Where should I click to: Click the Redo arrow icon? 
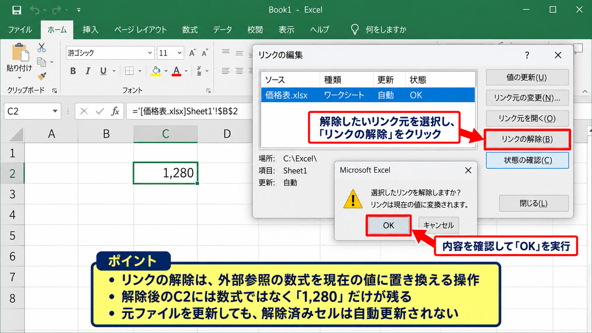[56, 10]
